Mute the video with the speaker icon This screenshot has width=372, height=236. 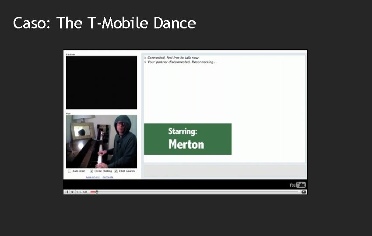click(72, 192)
